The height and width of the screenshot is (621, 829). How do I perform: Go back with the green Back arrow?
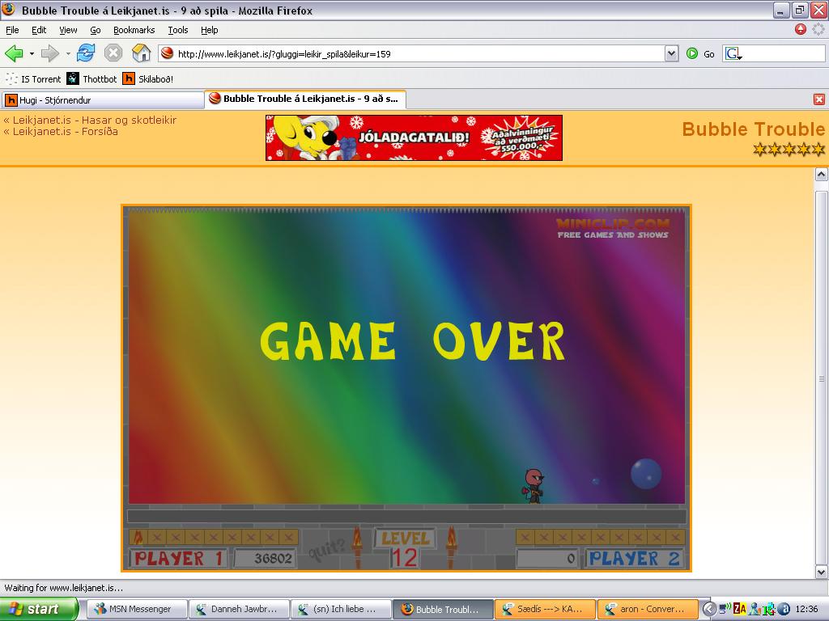(14, 53)
